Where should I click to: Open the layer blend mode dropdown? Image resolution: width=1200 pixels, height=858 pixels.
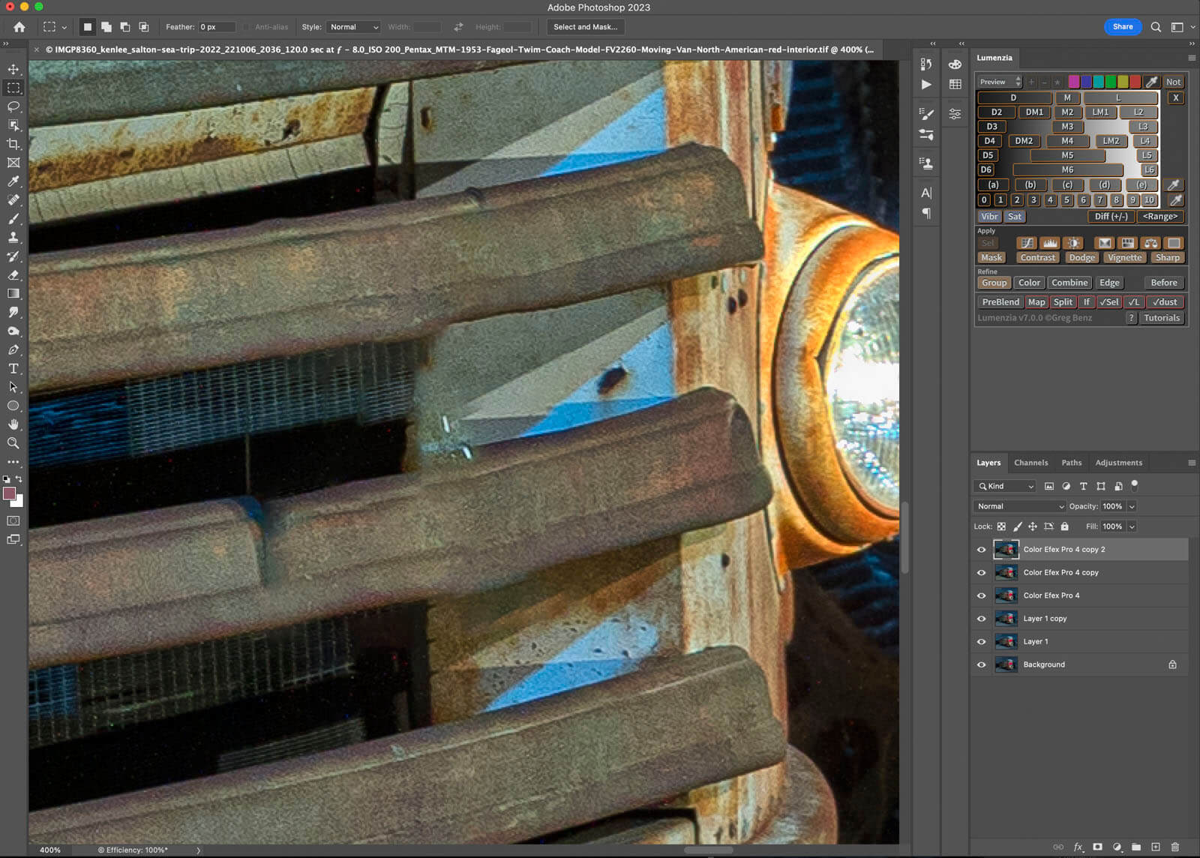pos(1019,506)
